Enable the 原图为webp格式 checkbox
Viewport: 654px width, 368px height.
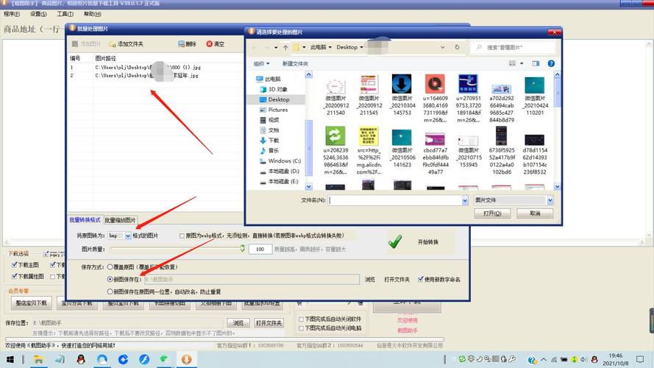(x=182, y=236)
